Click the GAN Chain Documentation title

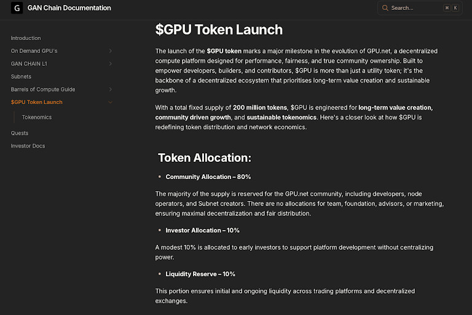tap(69, 8)
